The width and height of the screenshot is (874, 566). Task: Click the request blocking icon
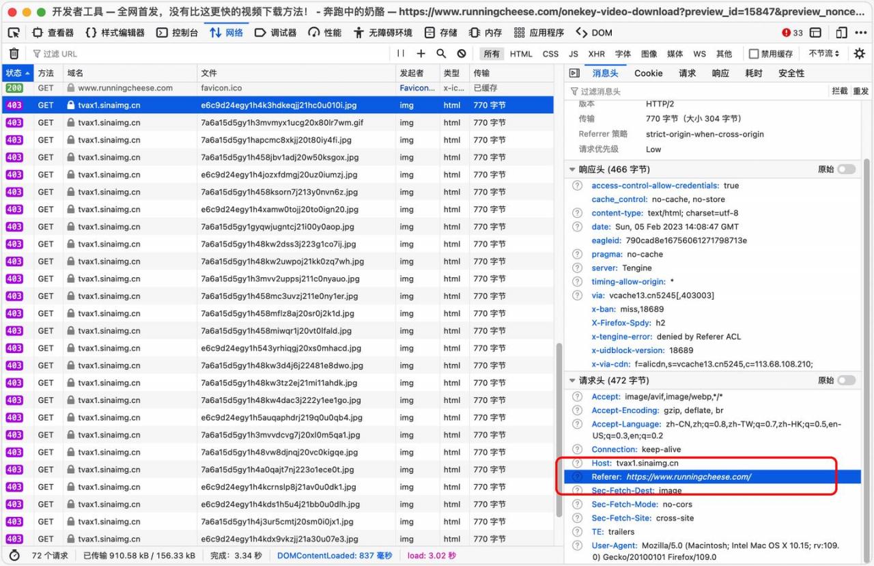462,54
